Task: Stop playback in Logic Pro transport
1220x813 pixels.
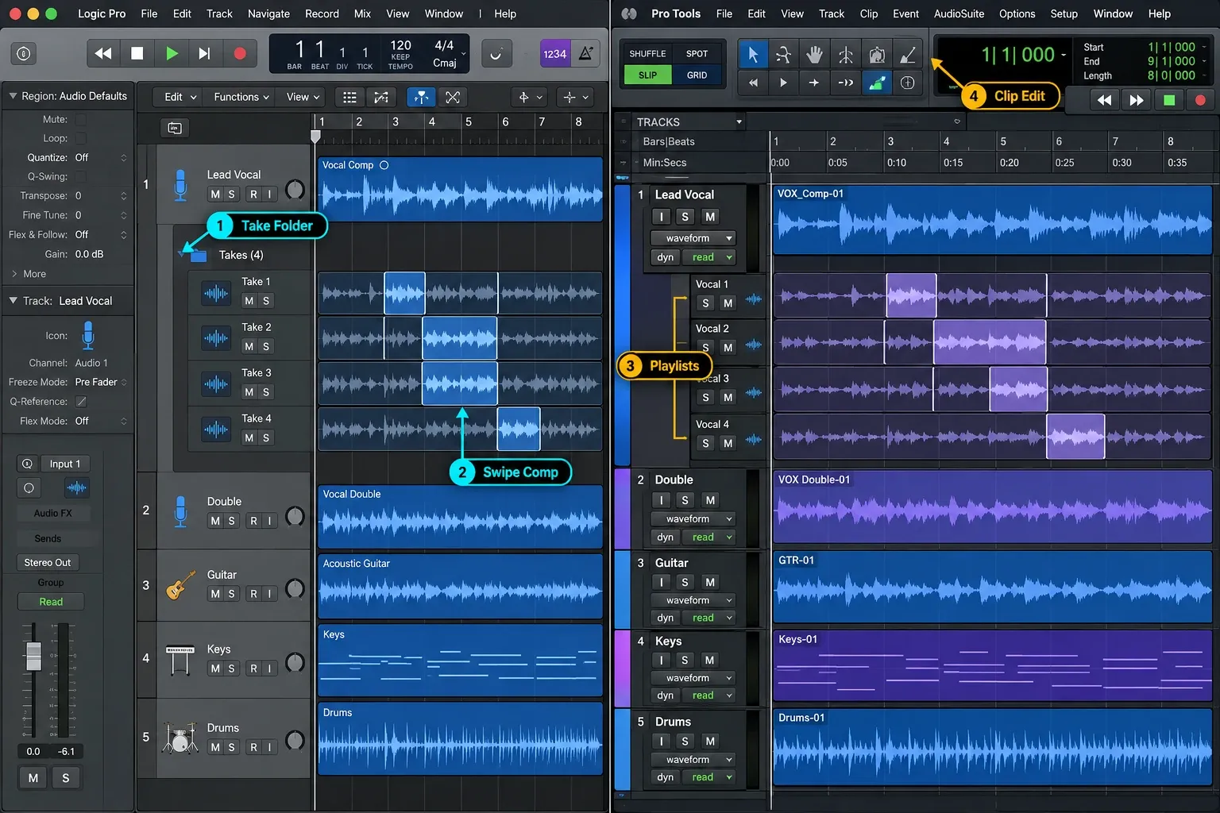Action: 137,53
